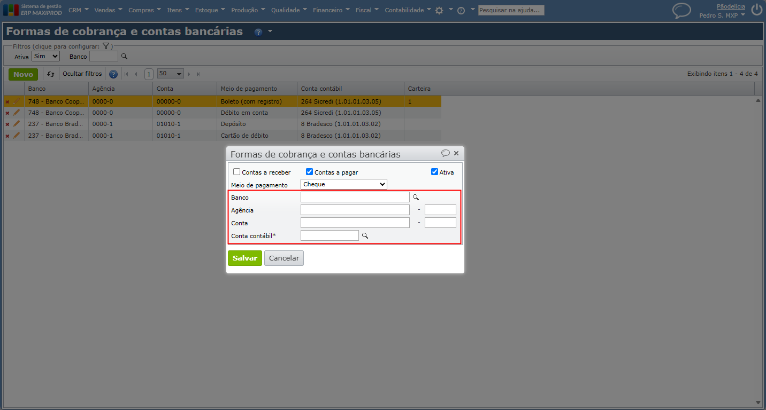Viewport: 766px width, 410px height.
Task: Click the ERP MAXIPROD logo icon
Action: 10,10
